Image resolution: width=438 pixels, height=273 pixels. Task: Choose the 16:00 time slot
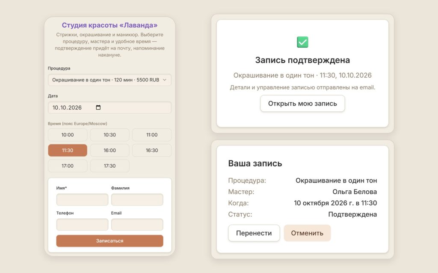tap(110, 151)
